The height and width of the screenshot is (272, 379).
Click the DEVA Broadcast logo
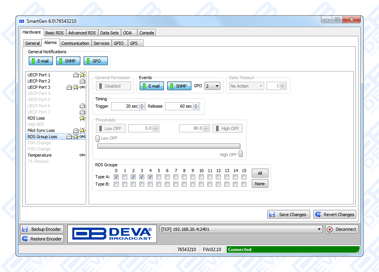(112, 234)
